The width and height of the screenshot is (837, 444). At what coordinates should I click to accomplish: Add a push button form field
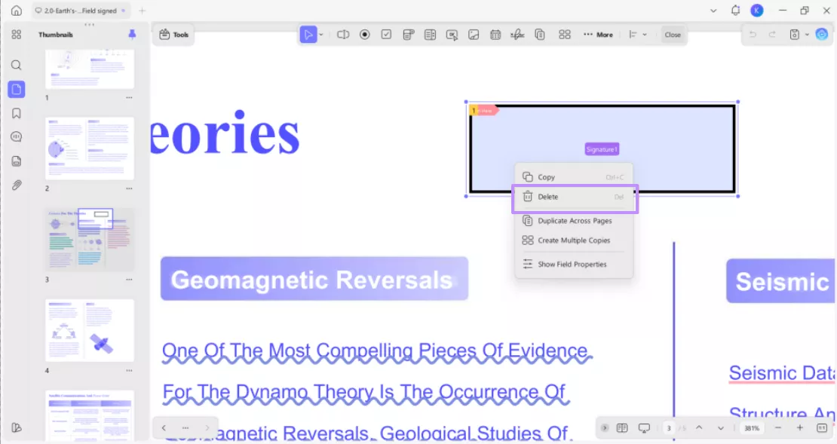point(452,35)
